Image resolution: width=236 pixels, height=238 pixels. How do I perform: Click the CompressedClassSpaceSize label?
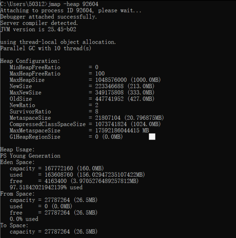tap(47, 124)
